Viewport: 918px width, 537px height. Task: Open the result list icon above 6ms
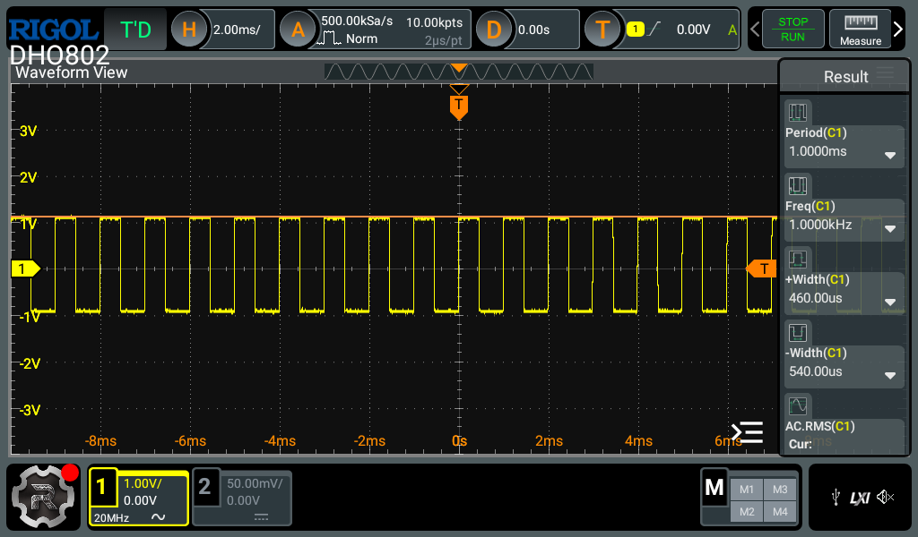[x=747, y=433]
